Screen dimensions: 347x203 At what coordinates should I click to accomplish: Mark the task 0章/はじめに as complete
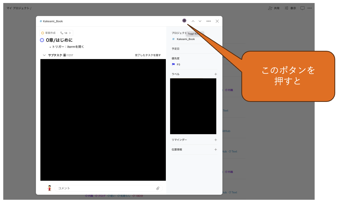pyautogui.click(x=42, y=40)
